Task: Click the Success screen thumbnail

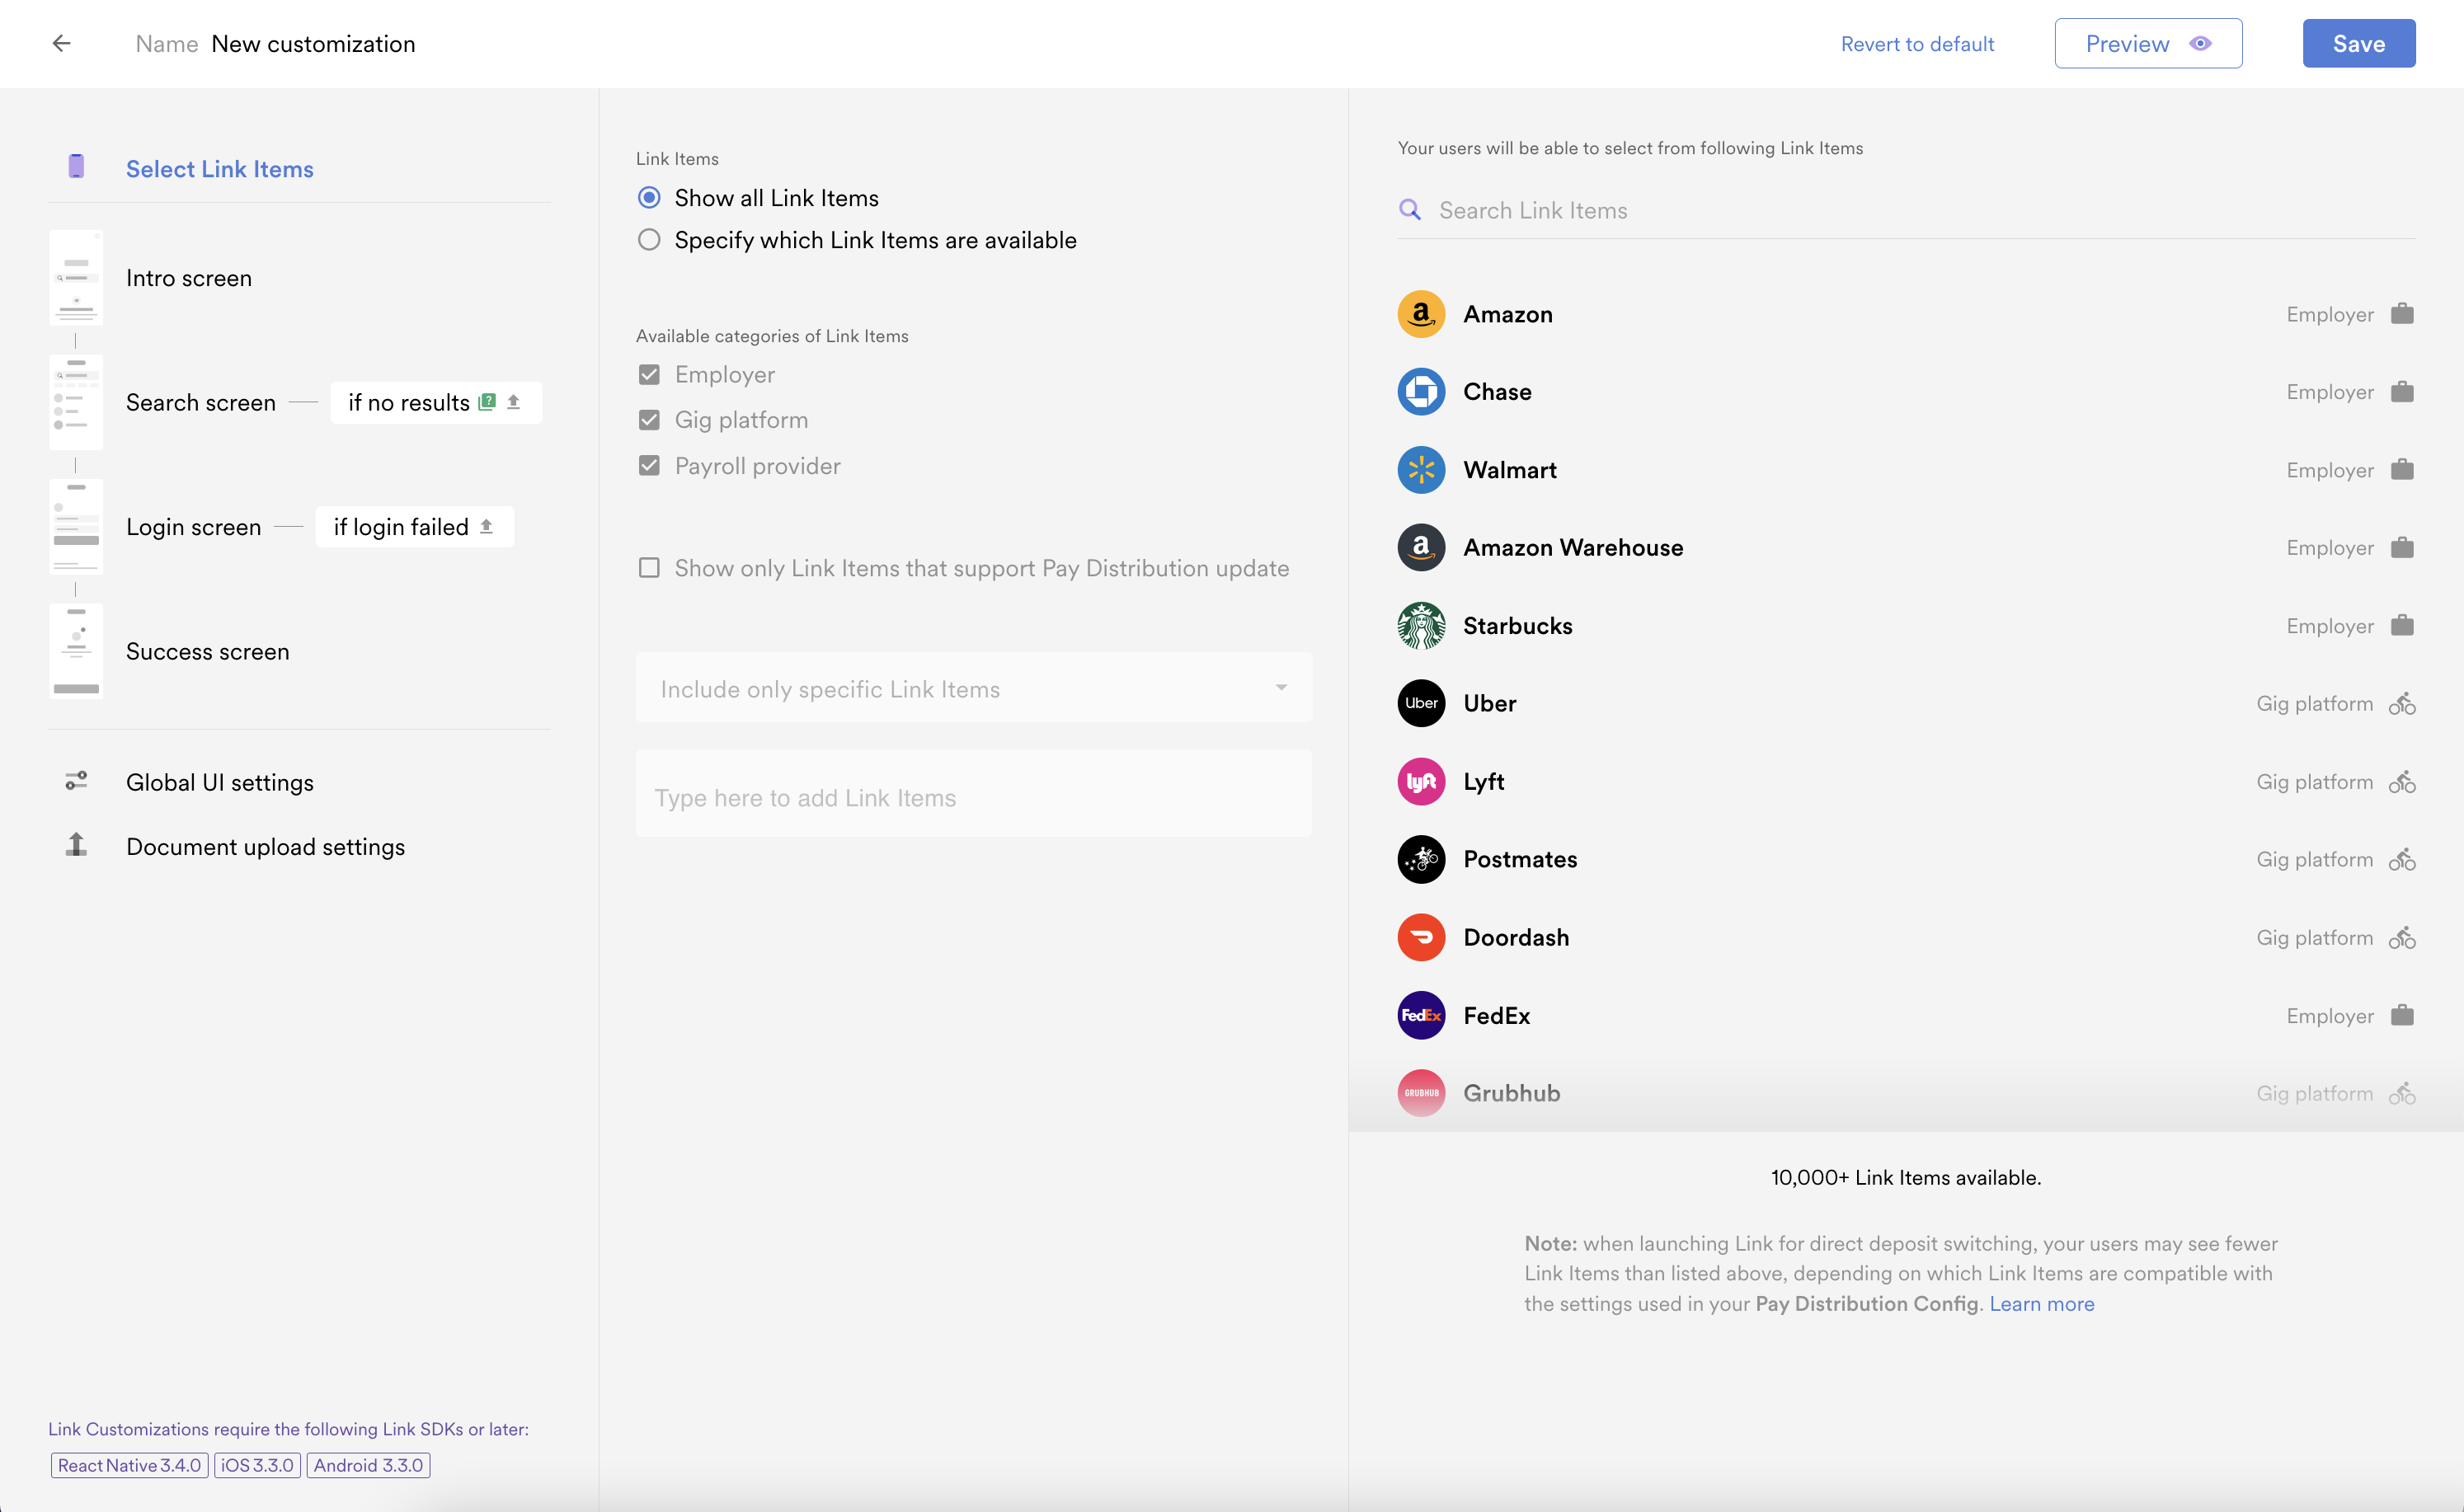Action: pos(76,650)
